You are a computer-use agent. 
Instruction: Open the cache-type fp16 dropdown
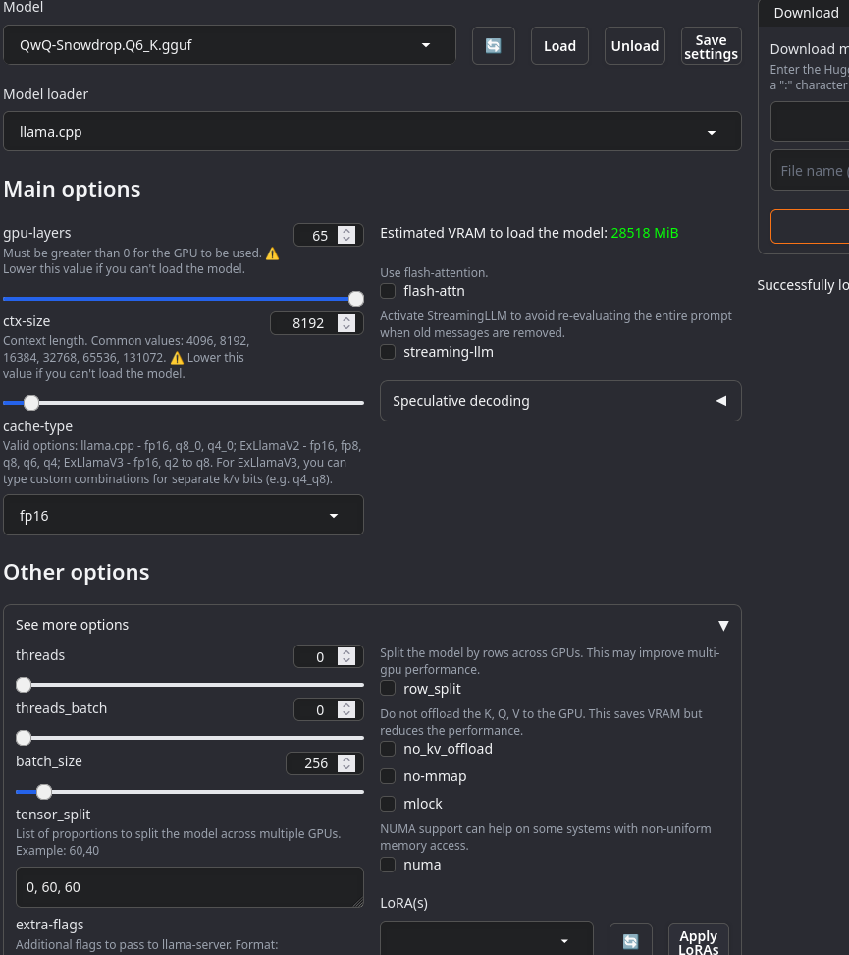pos(184,516)
